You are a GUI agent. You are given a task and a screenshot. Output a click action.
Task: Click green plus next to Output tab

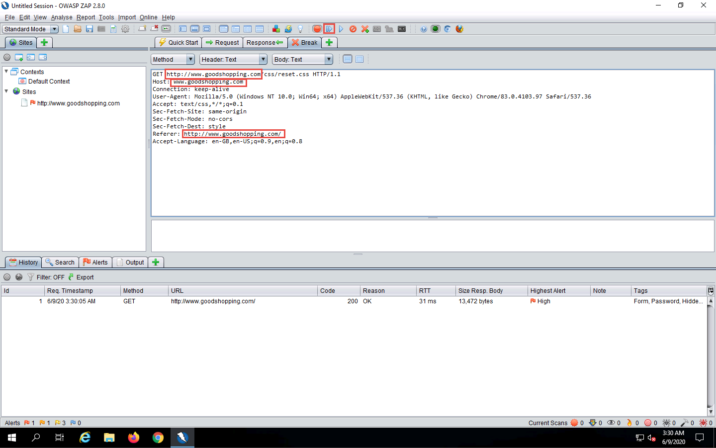tap(156, 263)
